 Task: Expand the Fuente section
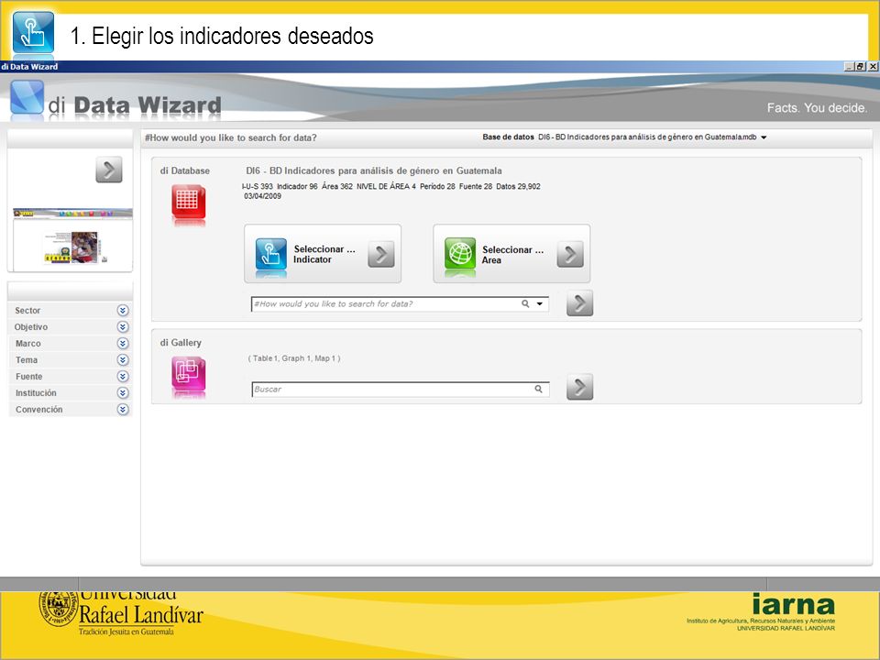tap(123, 377)
